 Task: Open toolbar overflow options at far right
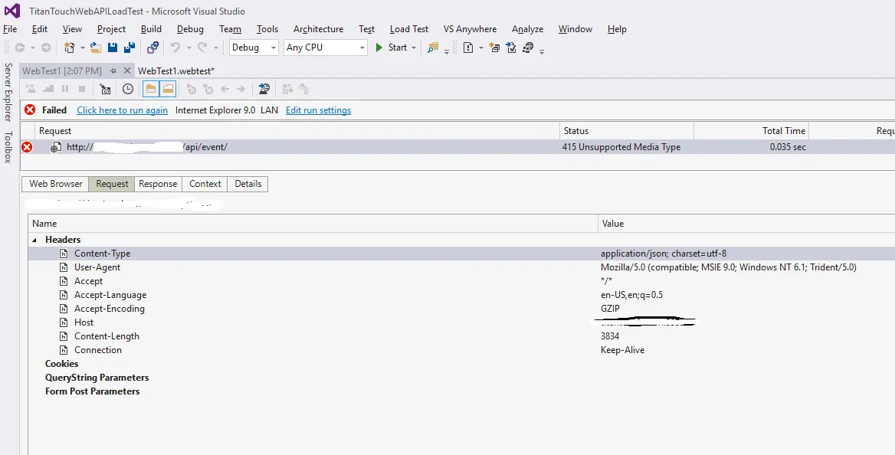(542, 51)
